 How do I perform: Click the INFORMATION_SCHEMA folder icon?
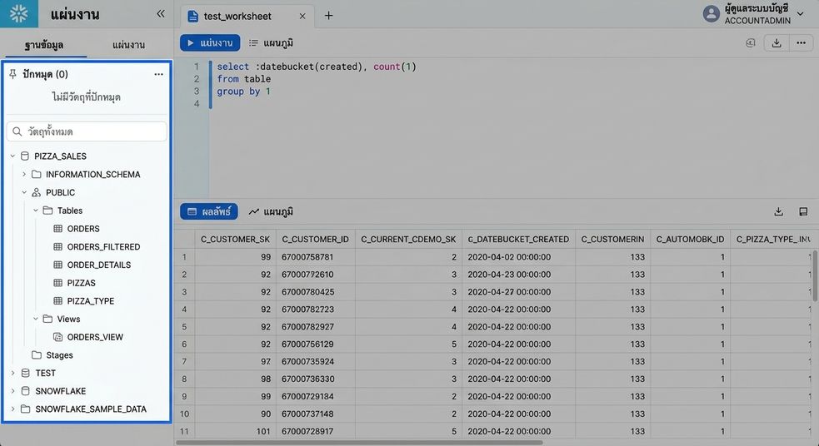[36, 174]
